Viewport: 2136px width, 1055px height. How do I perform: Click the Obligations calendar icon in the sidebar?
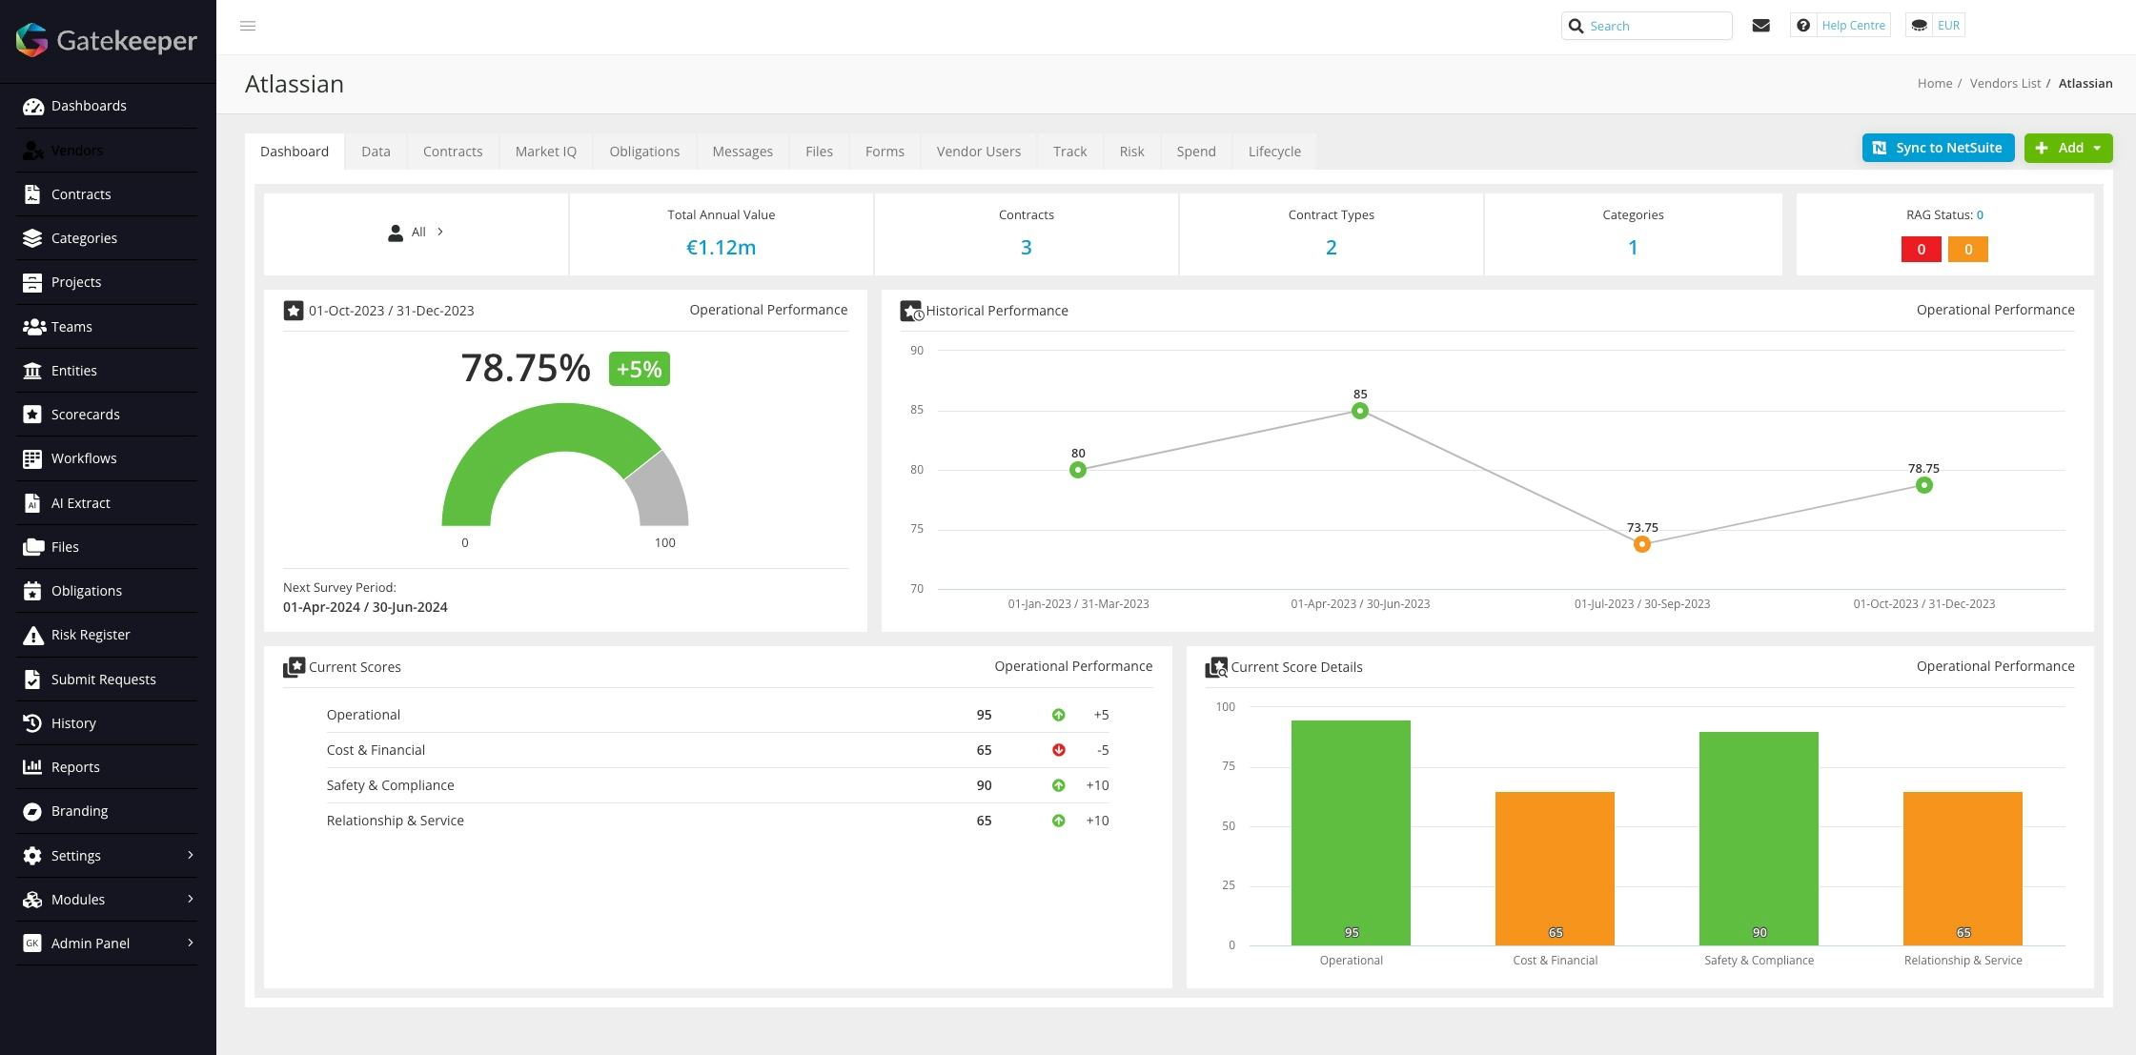(32, 591)
